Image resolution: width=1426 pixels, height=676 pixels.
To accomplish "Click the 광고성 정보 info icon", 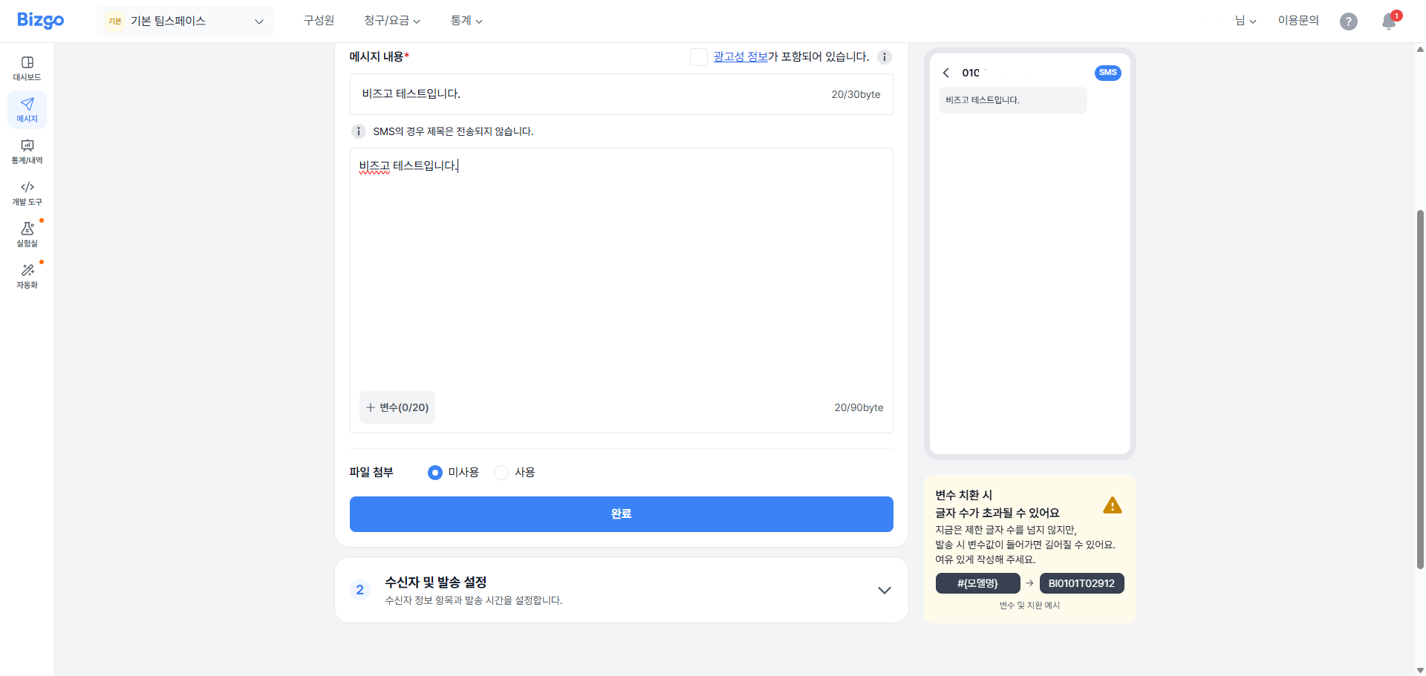I will [884, 56].
